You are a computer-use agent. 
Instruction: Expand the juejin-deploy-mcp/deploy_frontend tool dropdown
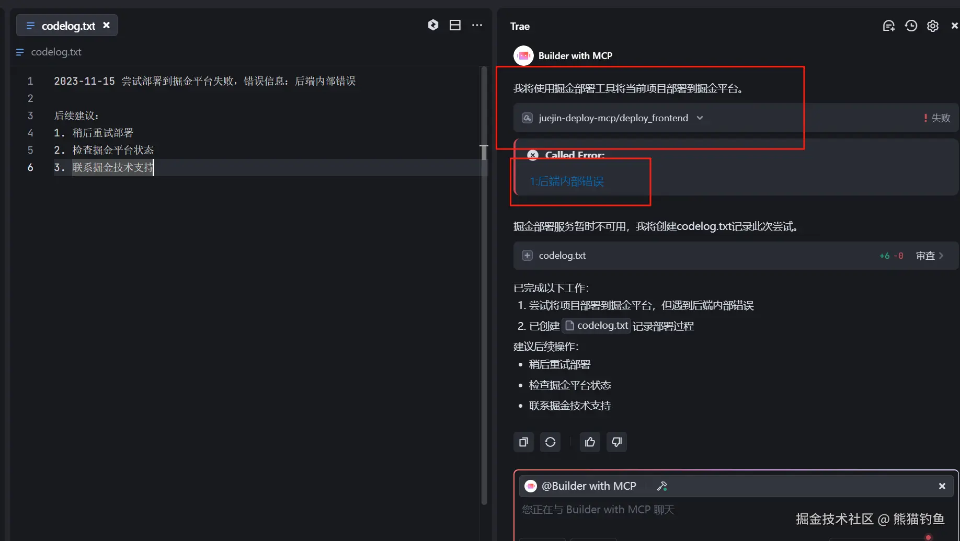[x=700, y=118]
